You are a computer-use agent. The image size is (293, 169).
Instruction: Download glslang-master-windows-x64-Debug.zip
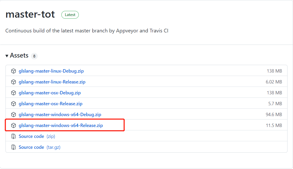(60, 114)
